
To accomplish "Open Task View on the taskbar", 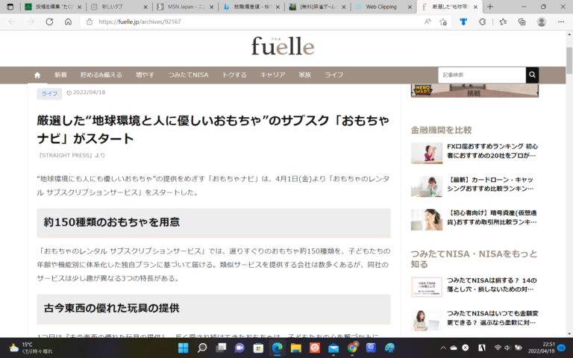I will point(221,348).
